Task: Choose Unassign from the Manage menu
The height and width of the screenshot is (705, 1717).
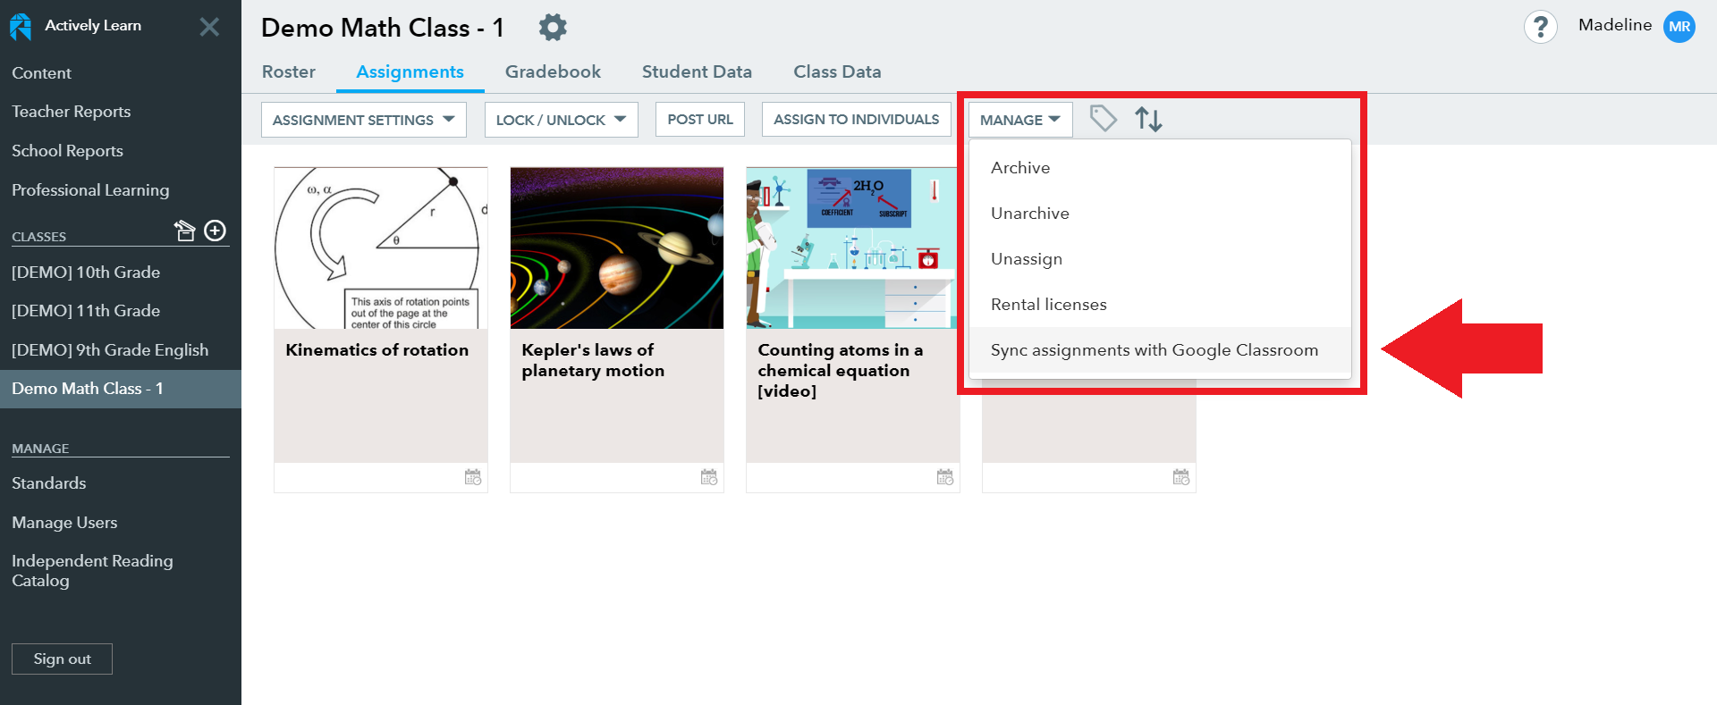Action: pyautogui.click(x=1160, y=259)
